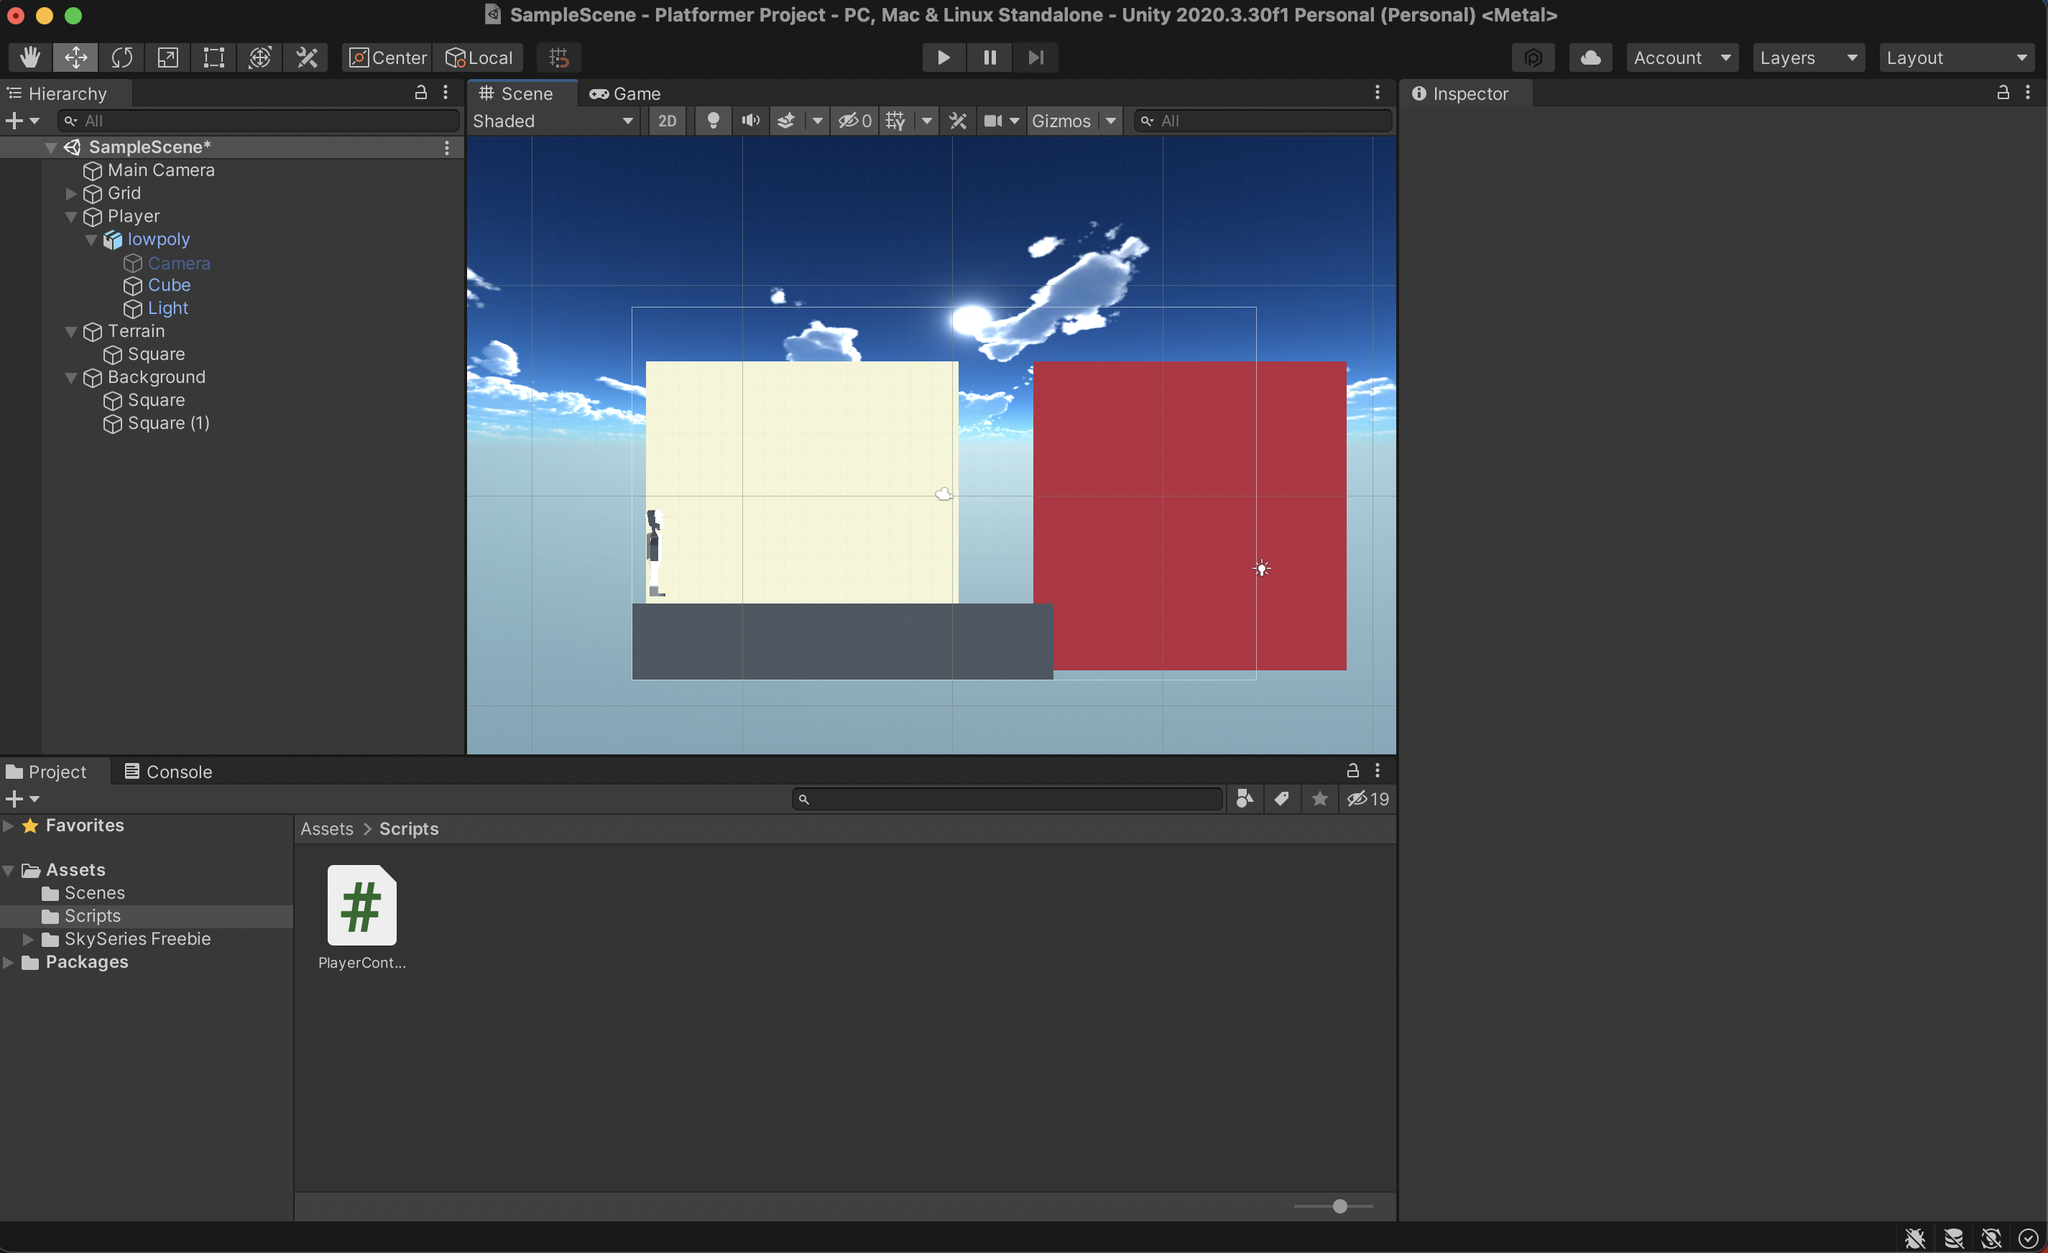Select the Hand tool
This screenshot has height=1253, width=2048.
click(x=30, y=57)
